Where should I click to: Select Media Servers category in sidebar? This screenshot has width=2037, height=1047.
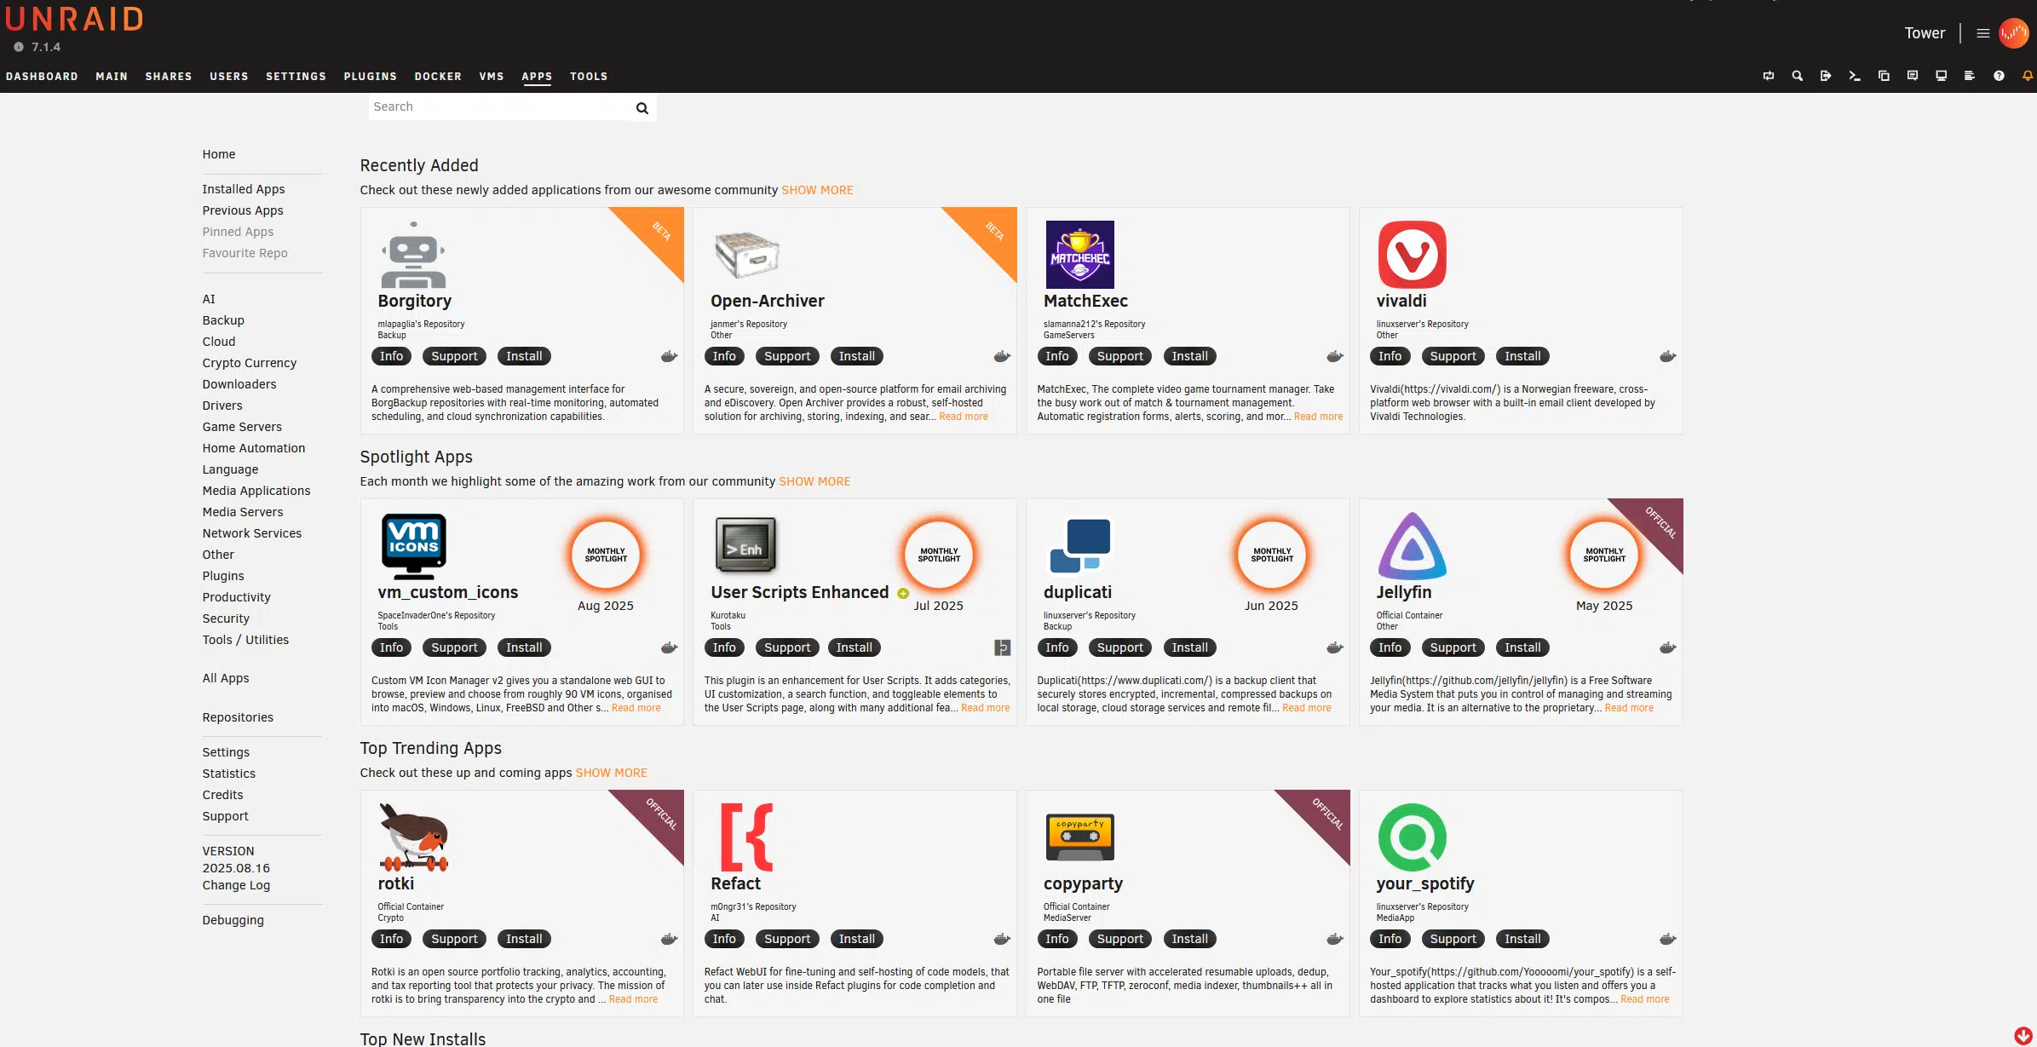click(242, 512)
